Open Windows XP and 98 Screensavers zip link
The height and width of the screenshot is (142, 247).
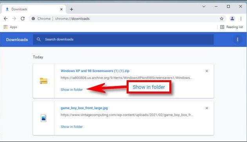click(x=95, y=71)
